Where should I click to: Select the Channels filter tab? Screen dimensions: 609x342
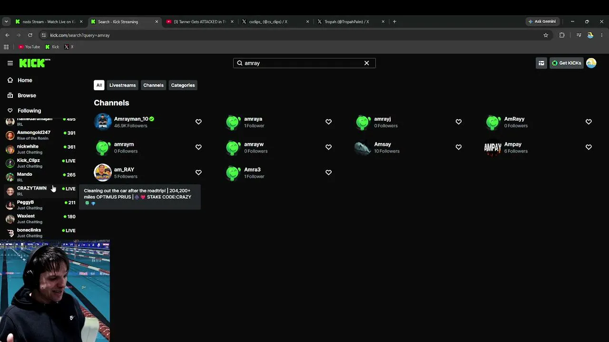(x=153, y=85)
